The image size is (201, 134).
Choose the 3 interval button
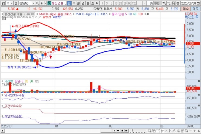pos(107,3)
